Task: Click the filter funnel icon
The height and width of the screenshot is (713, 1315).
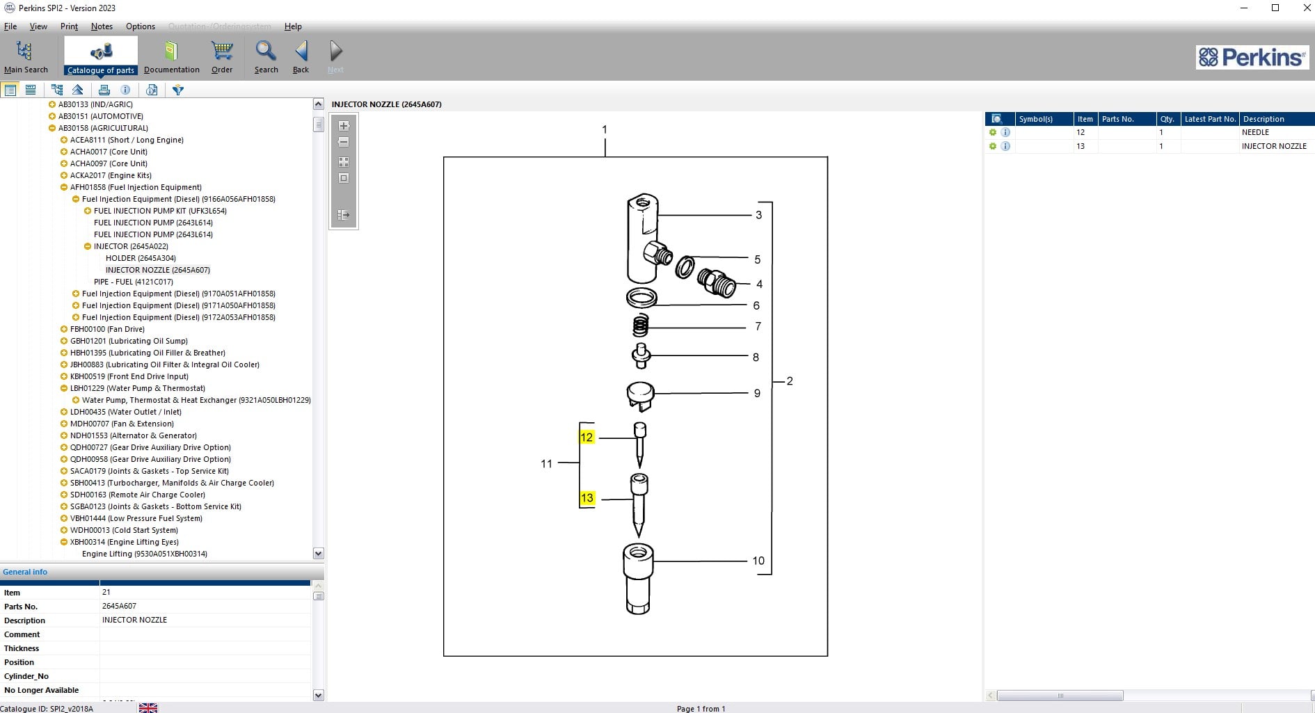Action: (x=178, y=90)
